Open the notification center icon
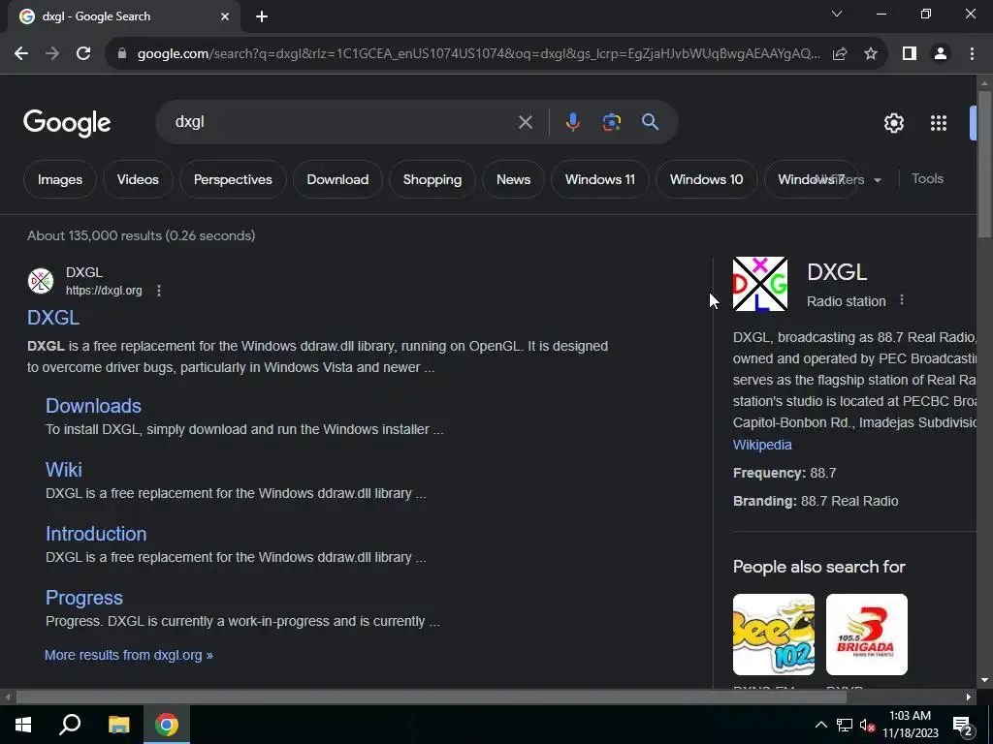The width and height of the screenshot is (993, 744). pos(963,727)
